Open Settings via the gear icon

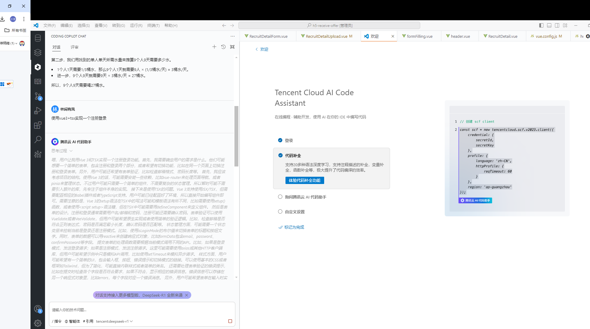pos(38,323)
